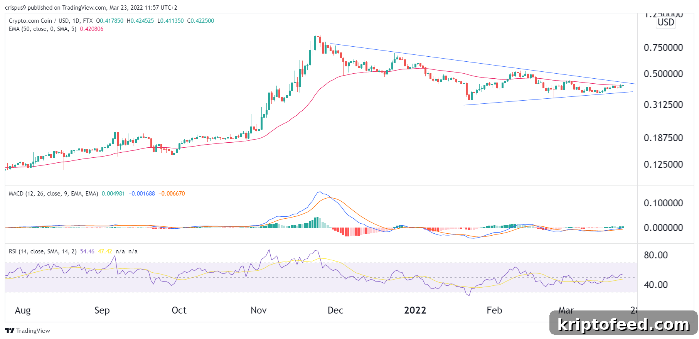Click the publication info text at top
Image resolution: width=699 pixels, height=339 pixels.
(91, 8)
